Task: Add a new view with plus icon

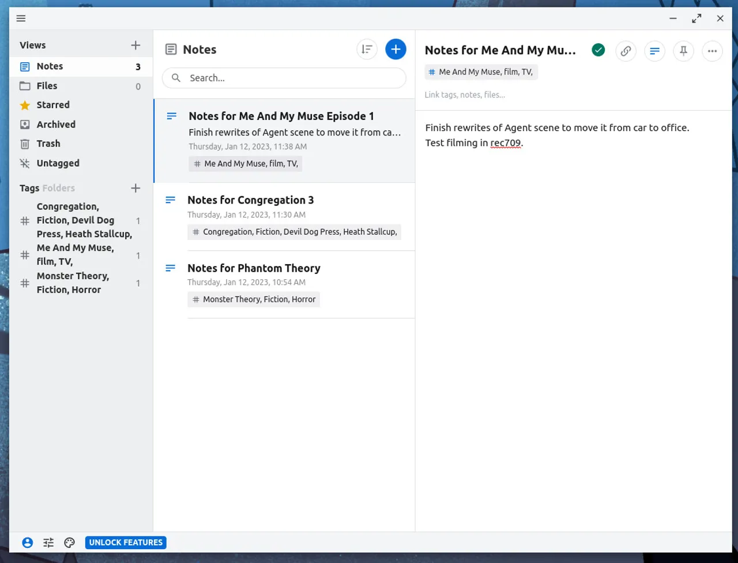Action: 135,45
